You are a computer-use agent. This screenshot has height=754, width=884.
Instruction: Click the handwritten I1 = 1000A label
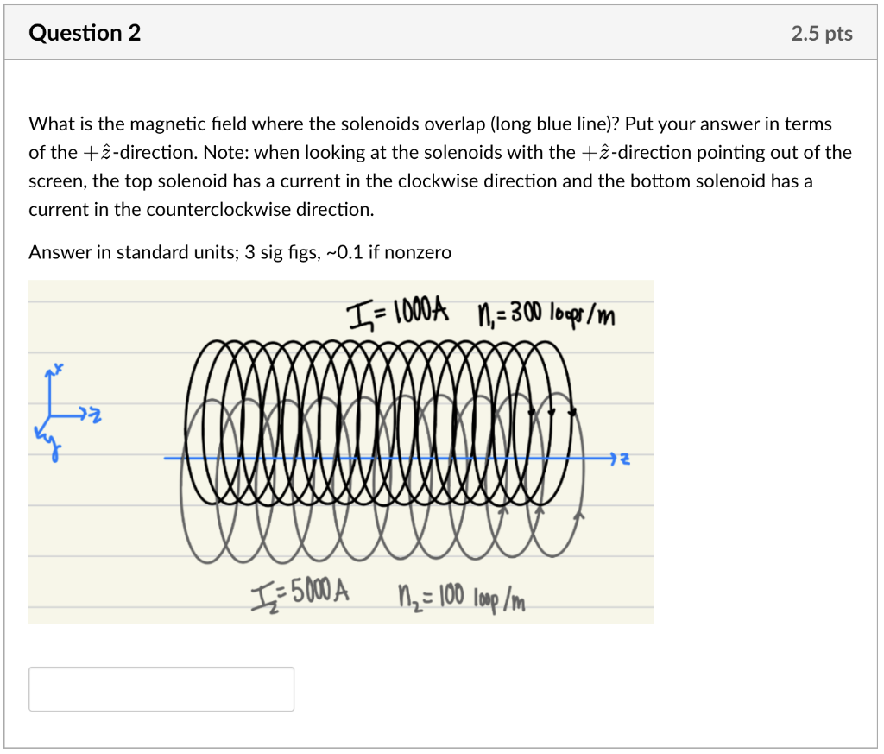[x=399, y=314]
